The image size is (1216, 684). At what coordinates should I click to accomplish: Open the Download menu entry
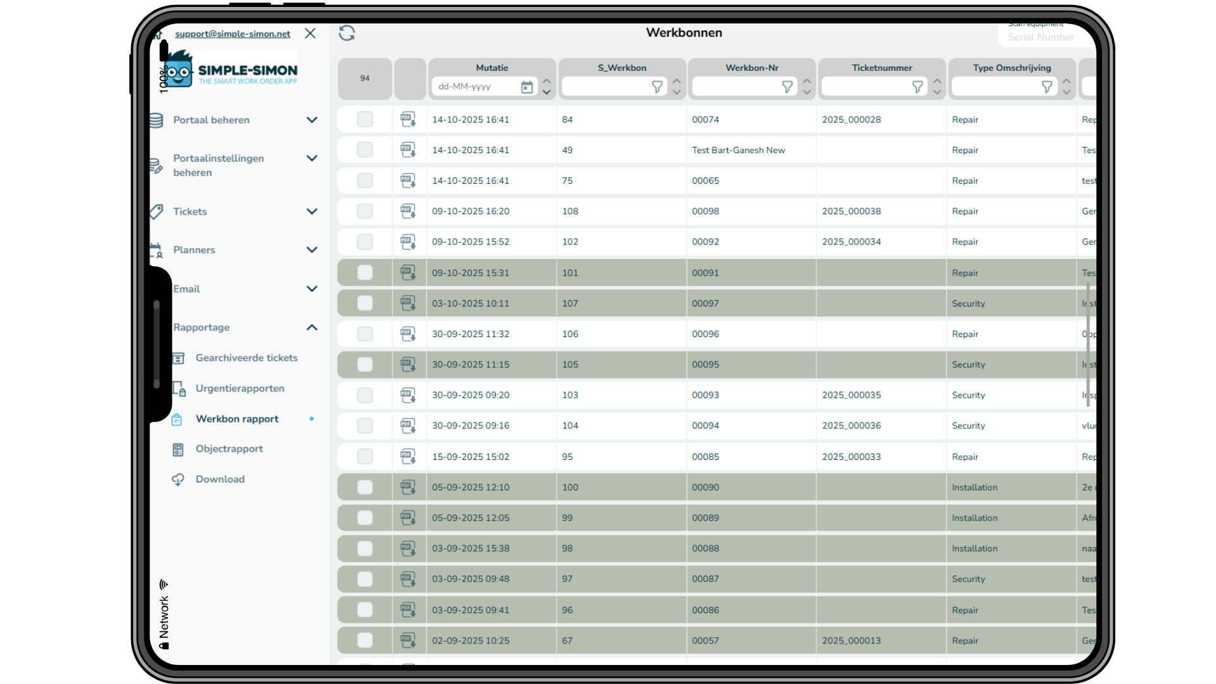pyautogui.click(x=220, y=479)
